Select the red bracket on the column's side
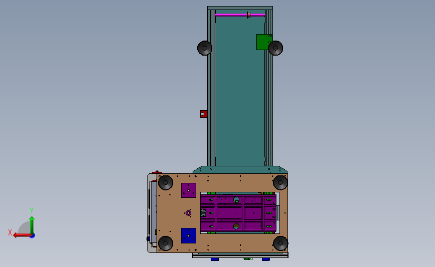 point(204,114)
